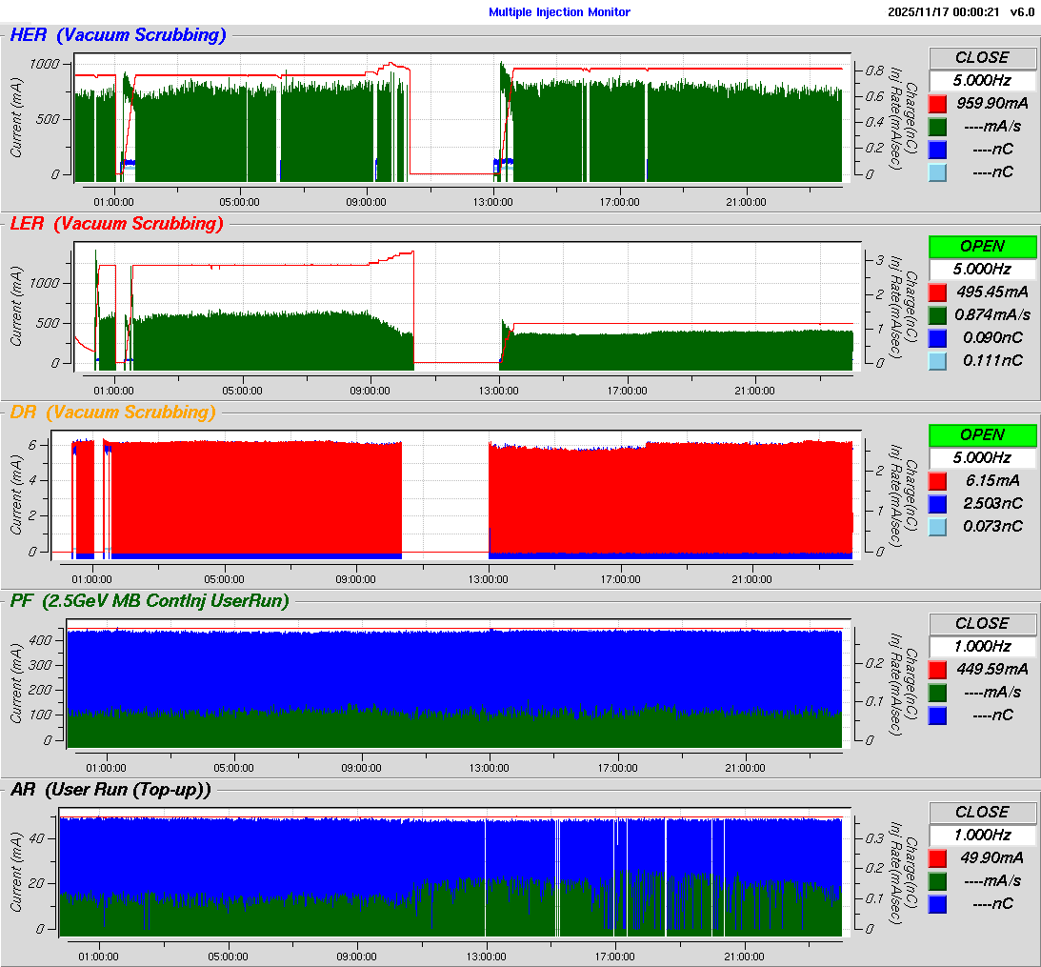
Task: Click the green OPEN indicator in LER panel
Action: coord(982,246)
